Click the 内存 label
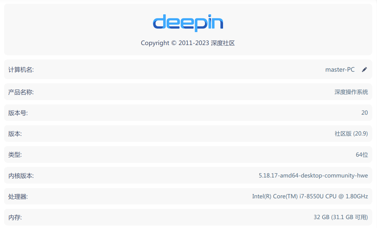The image size is (377, 228). click(x=15, y=217)
